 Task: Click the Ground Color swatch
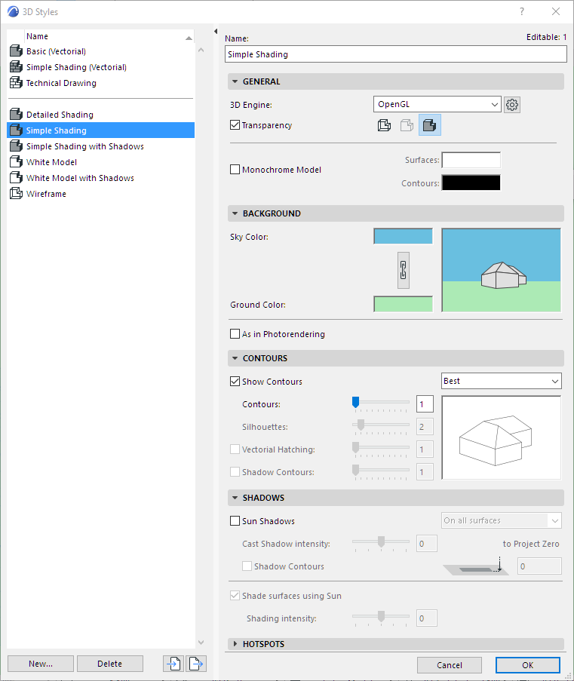click(404, 304)
